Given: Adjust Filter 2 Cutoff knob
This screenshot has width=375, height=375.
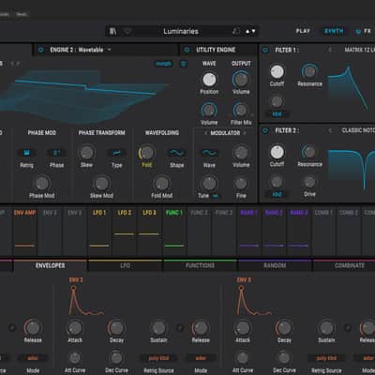Looking at the screenshot, I should (277, 152).
